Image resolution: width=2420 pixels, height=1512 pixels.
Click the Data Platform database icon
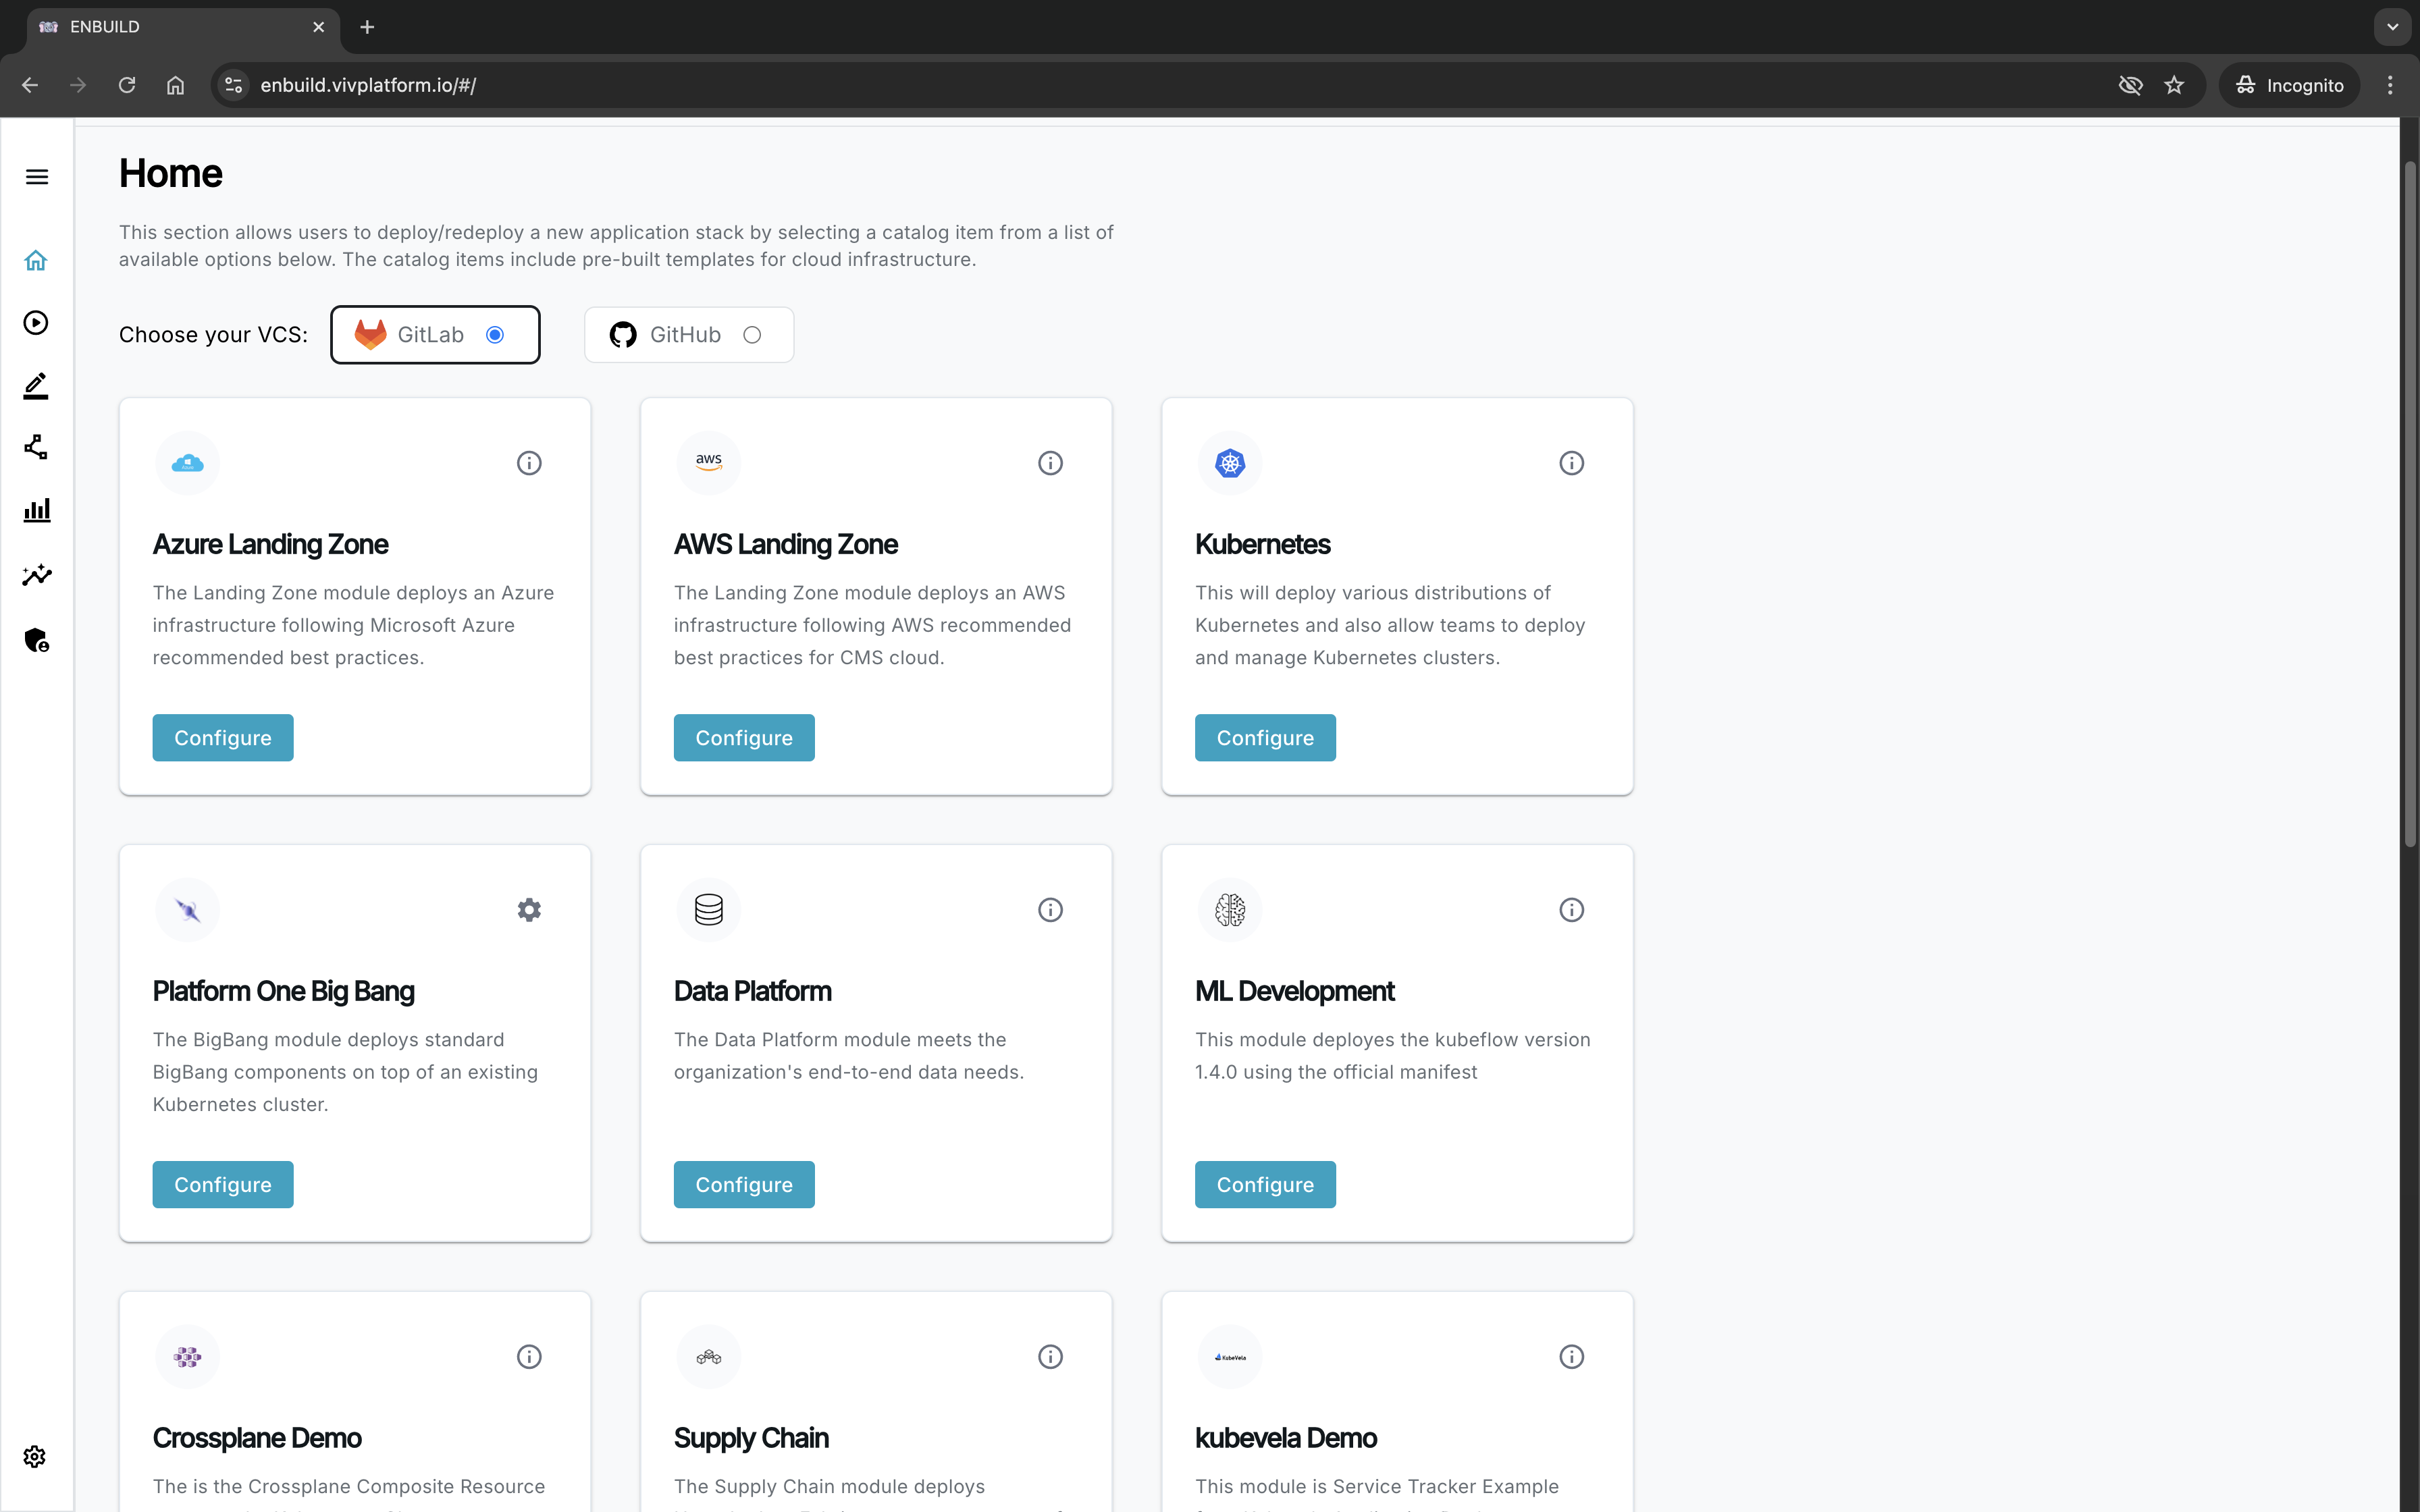(x=708, y=908)
